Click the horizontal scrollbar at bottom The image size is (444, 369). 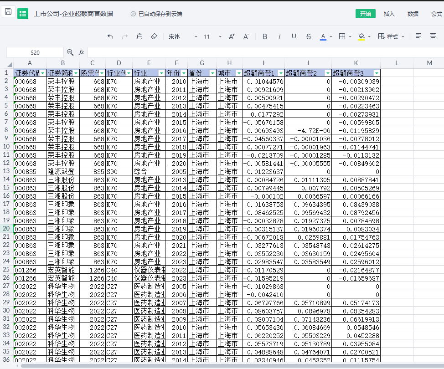(x=232, y=366)
